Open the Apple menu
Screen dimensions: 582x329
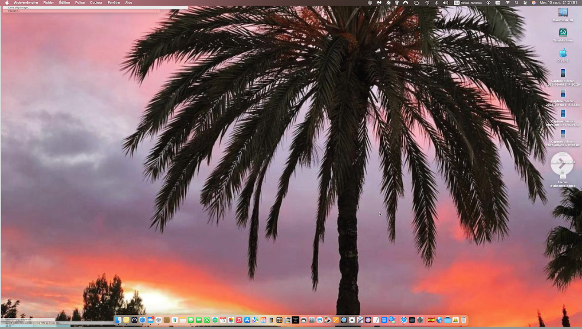point(7,3)
